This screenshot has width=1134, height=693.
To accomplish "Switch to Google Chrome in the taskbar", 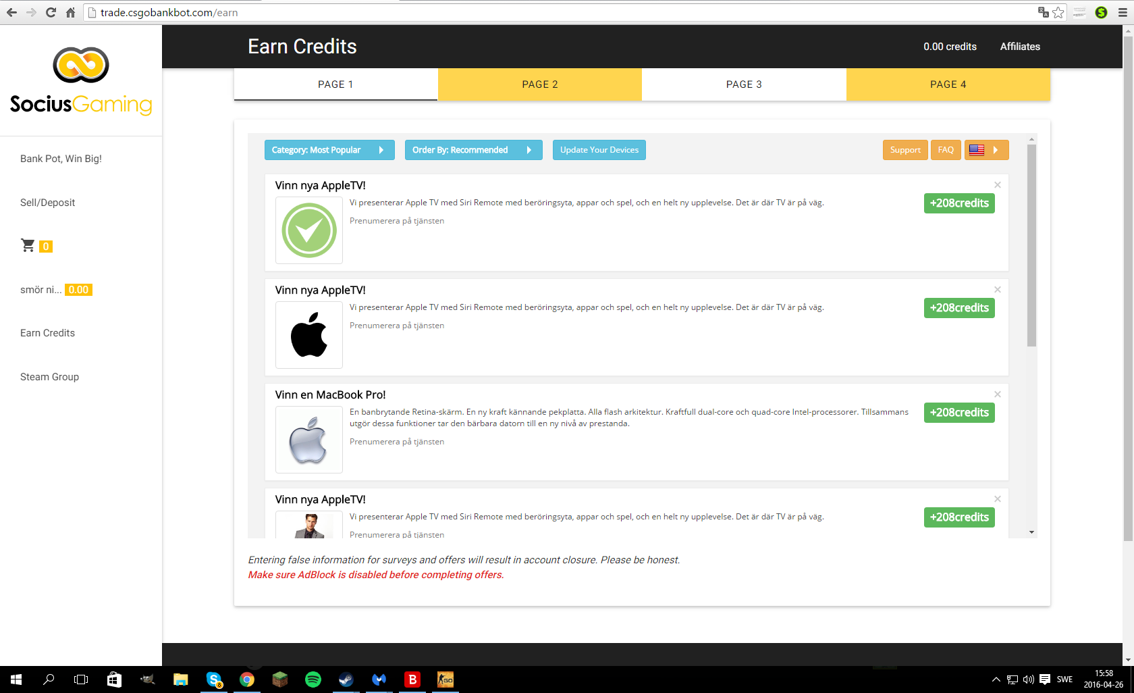I will pos(247,679).
